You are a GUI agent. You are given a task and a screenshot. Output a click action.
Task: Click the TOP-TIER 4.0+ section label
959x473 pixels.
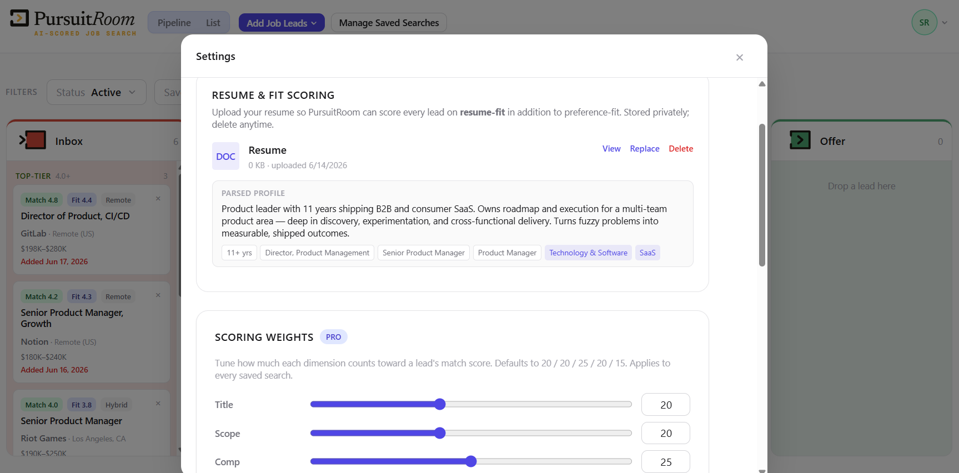43,176
